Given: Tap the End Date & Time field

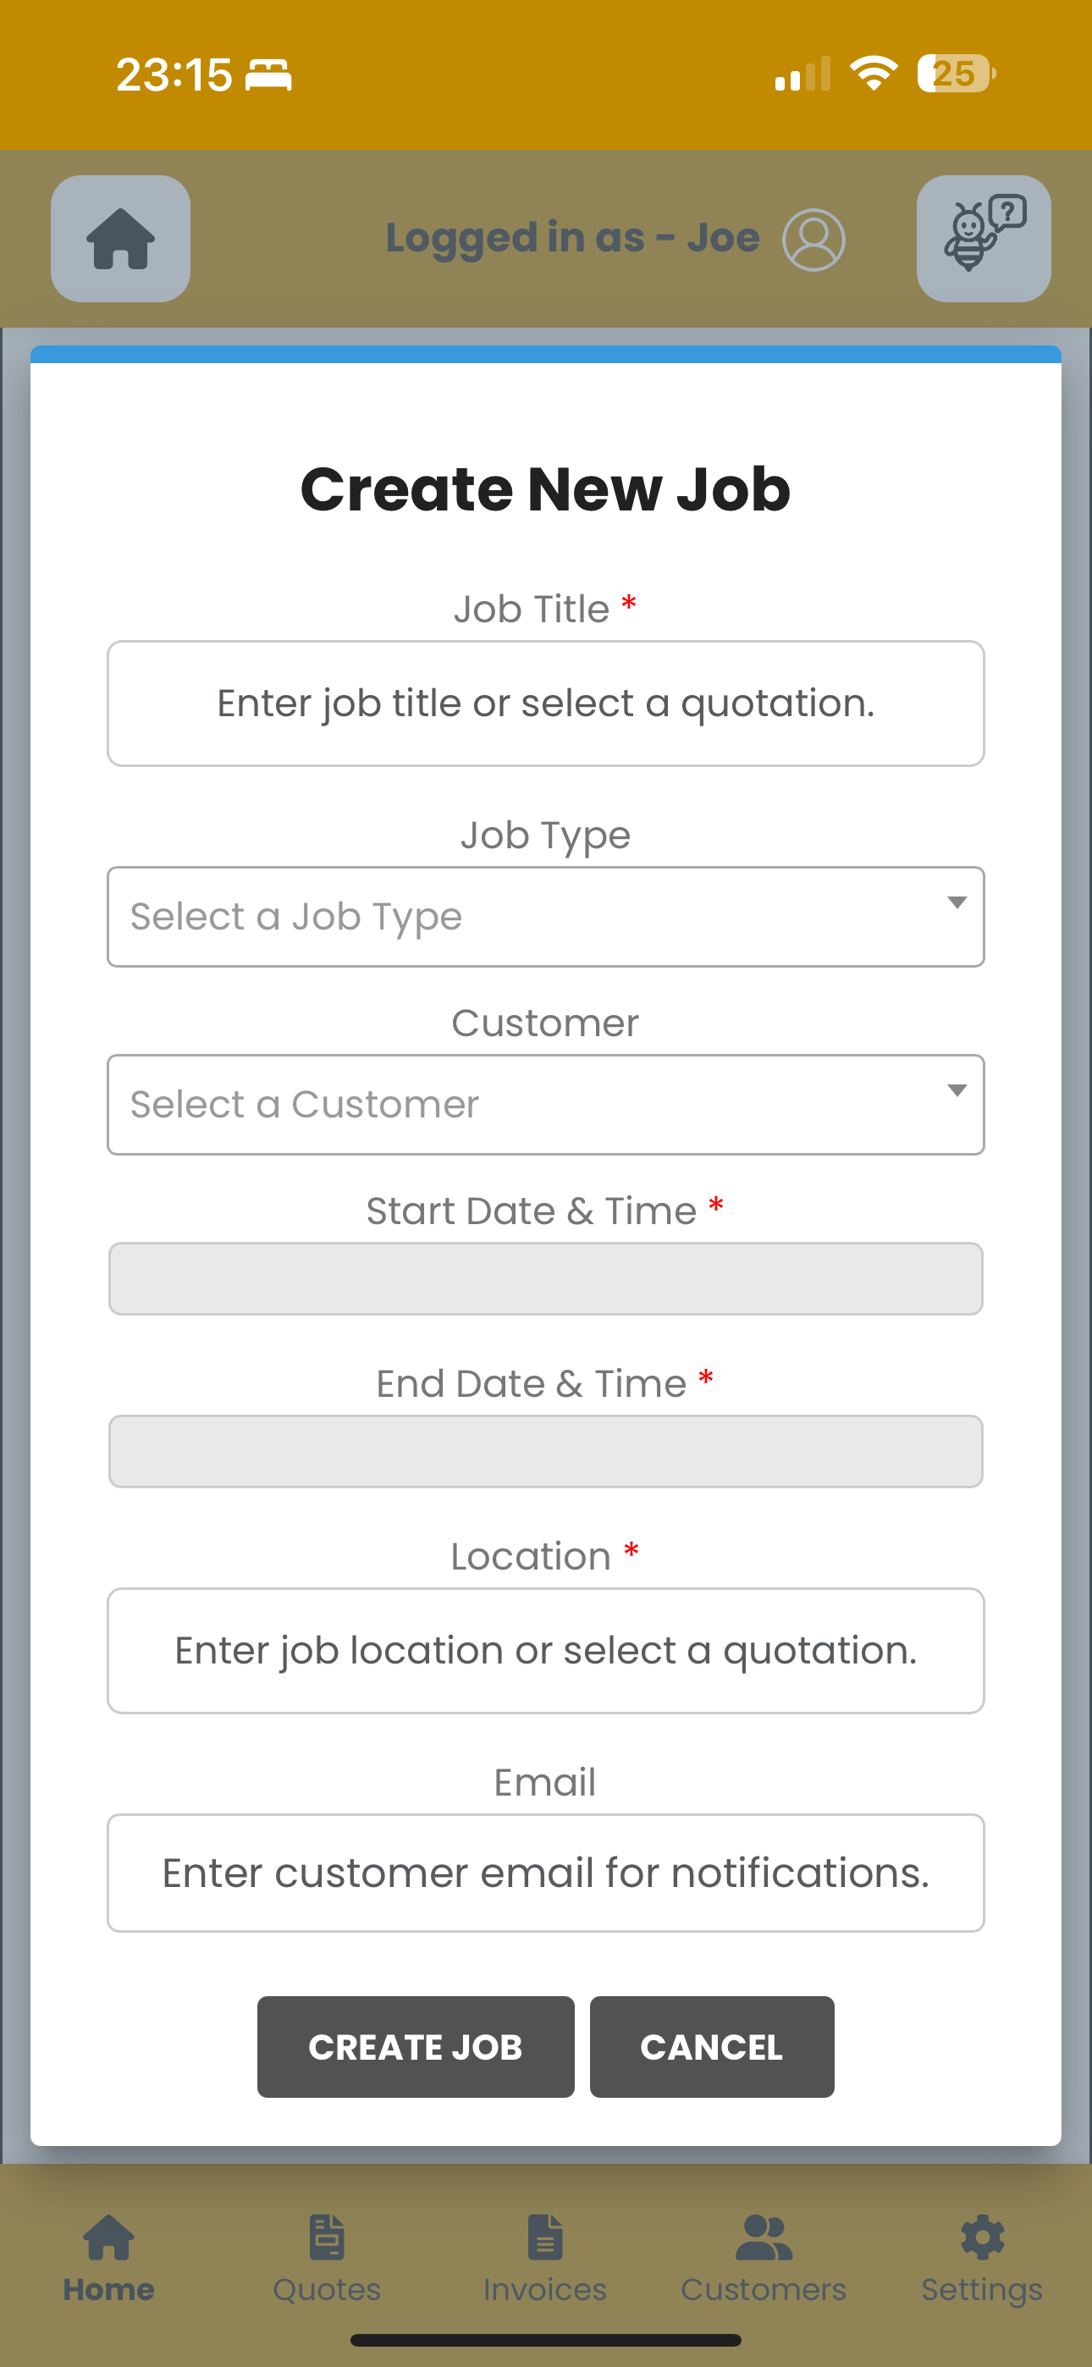Looking at the screenshot, I should 546,1452.
